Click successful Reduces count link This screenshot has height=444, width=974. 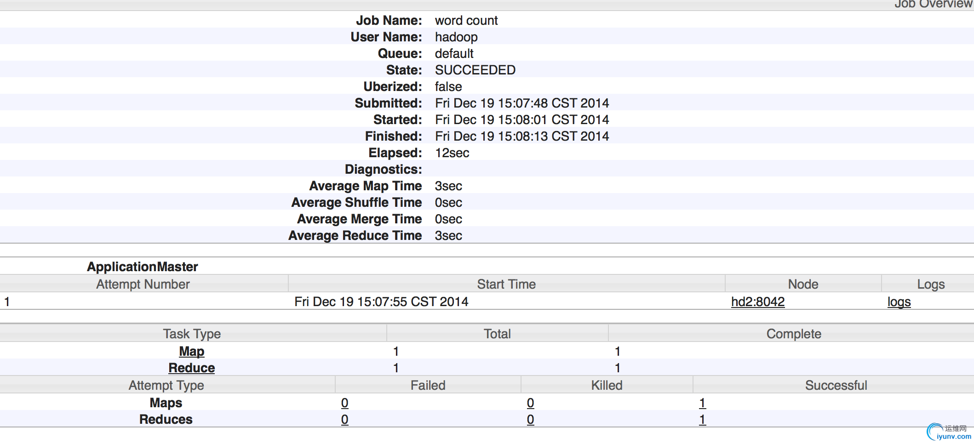point(703,420)
